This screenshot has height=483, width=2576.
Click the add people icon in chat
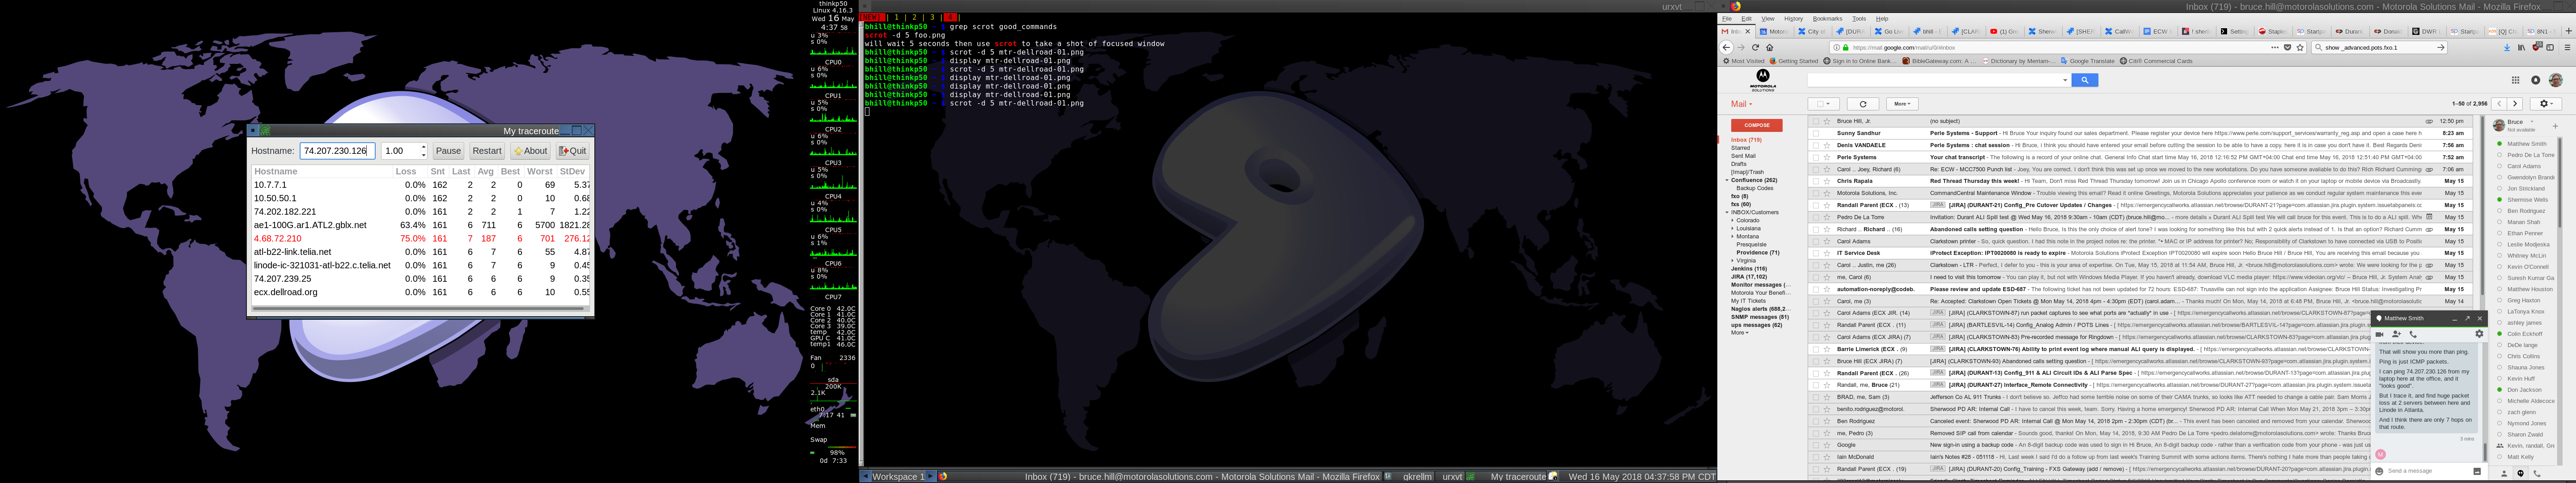click(2396, 334)
